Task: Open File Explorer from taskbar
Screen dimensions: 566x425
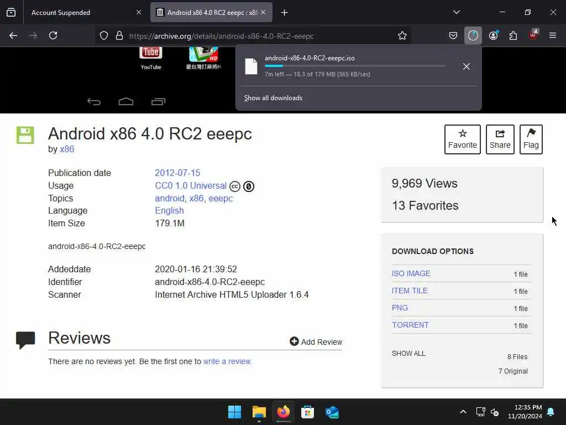Action: tap(259, 412)
